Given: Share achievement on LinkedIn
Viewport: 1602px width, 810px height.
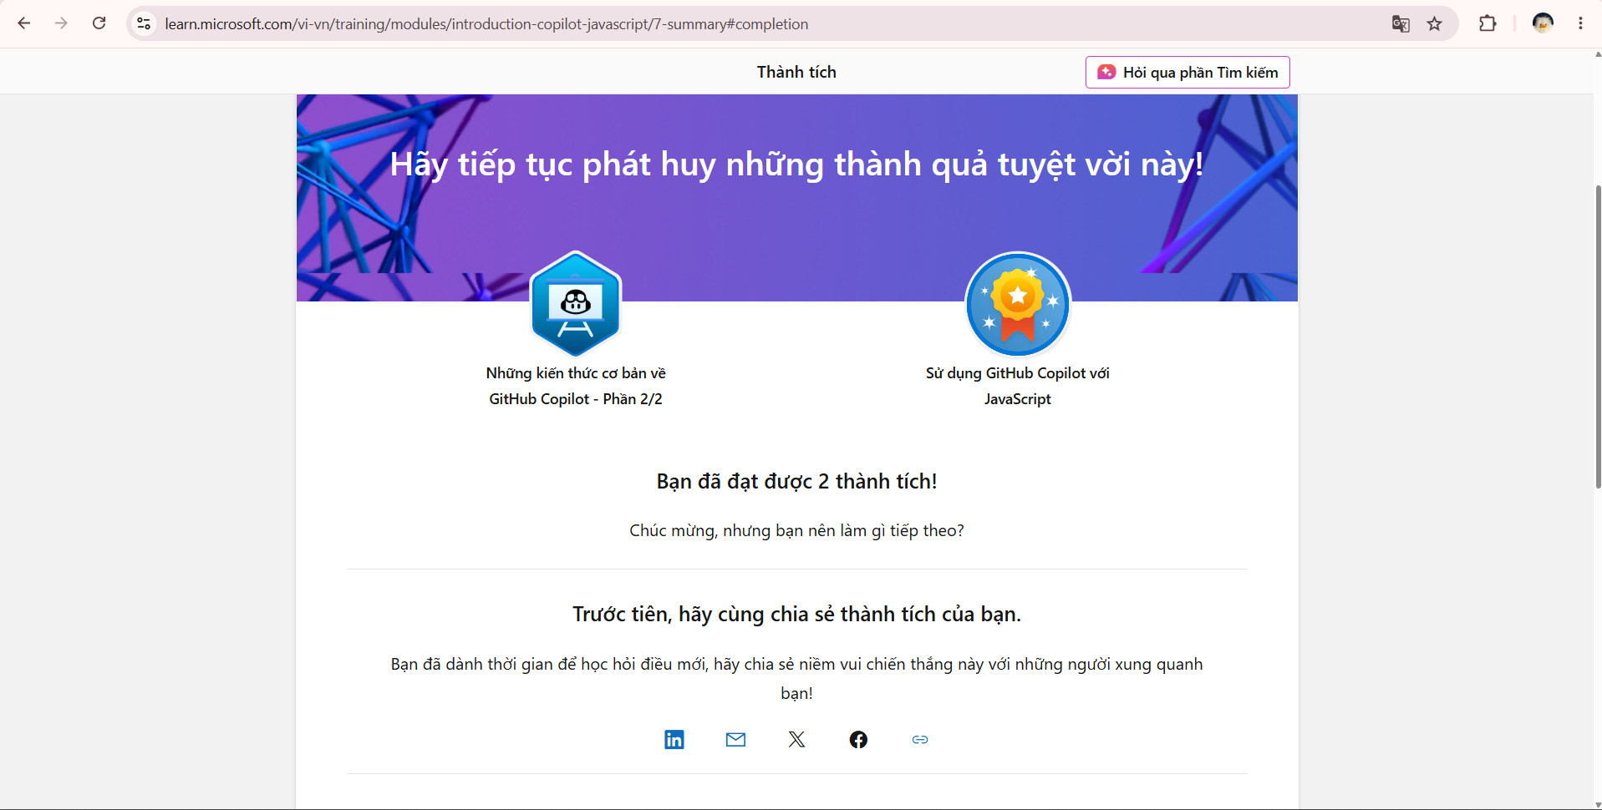Looking at the screenshot, I should [674, 739].
